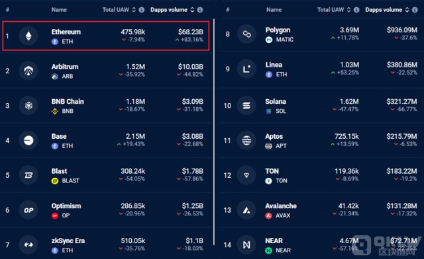Select the Solana chain logo icon
Image resolution: width=424 pixels, height=259 pixels.
point(246,106)
